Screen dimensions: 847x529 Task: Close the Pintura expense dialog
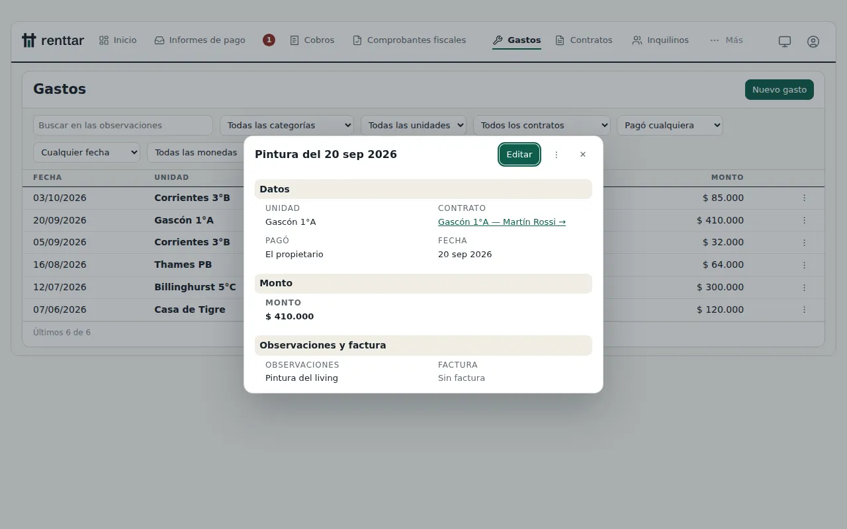pos(583,154)
